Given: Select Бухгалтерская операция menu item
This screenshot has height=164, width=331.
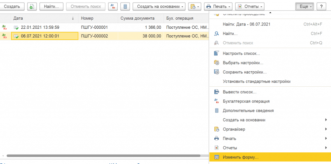Looking at the screenshot, I should click(246, 101).
